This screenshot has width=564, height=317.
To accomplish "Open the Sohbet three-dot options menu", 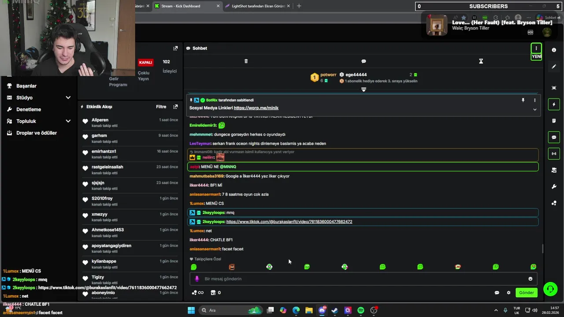I will [536, 48].
